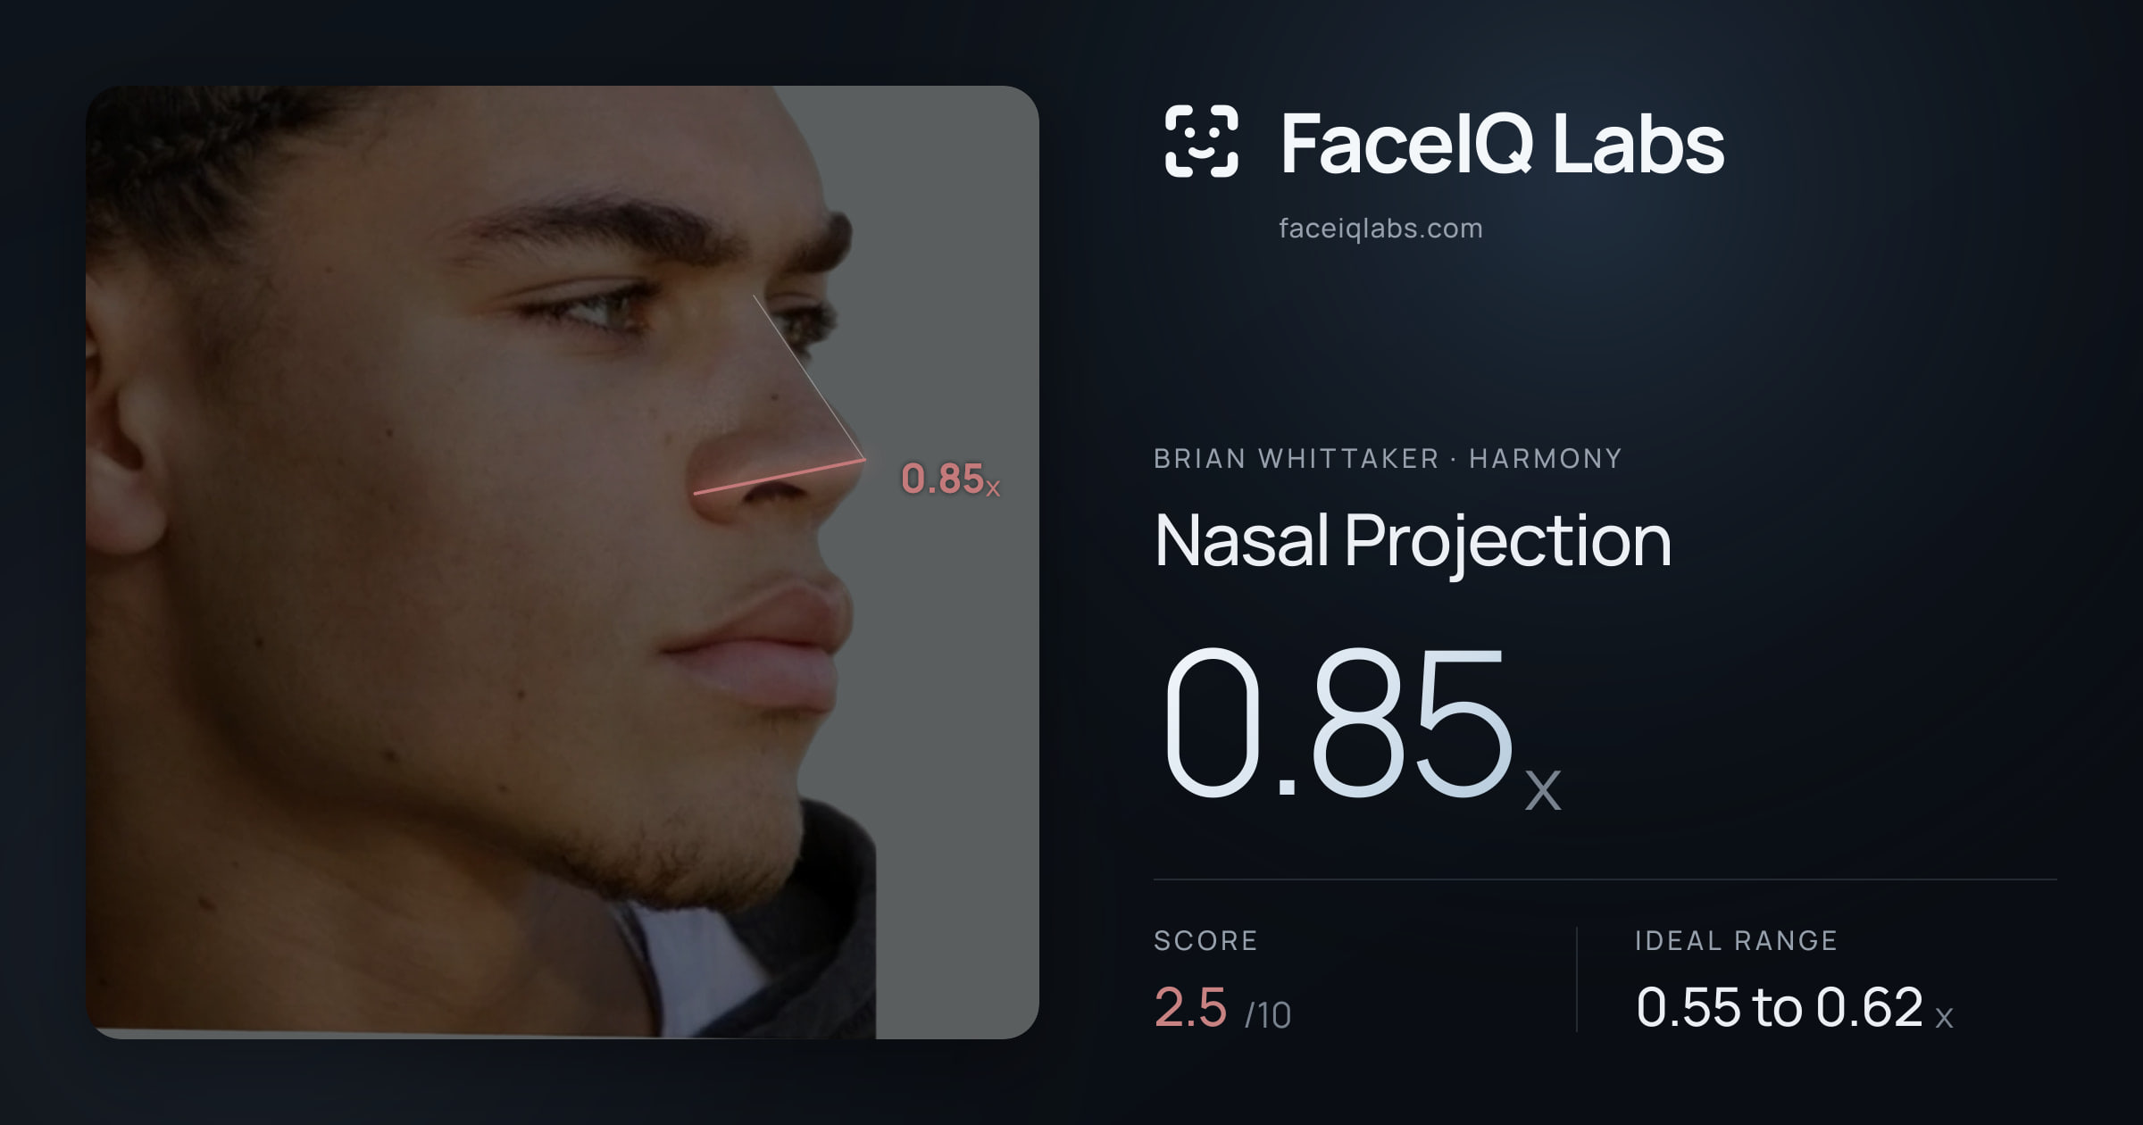Click the red 0.85x measurement label on photo
Viewport: 2143px width, 1125px height.
click(x=950, y=479)
